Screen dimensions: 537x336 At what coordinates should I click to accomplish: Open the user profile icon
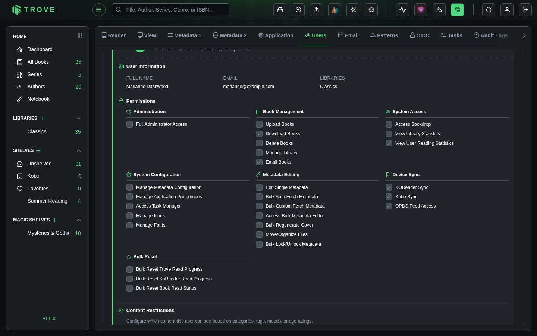(x=507, y=10)
